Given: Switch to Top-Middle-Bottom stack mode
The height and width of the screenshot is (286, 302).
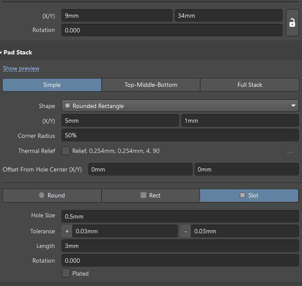Looking at the screenshot, I should (x=151, y=85).
